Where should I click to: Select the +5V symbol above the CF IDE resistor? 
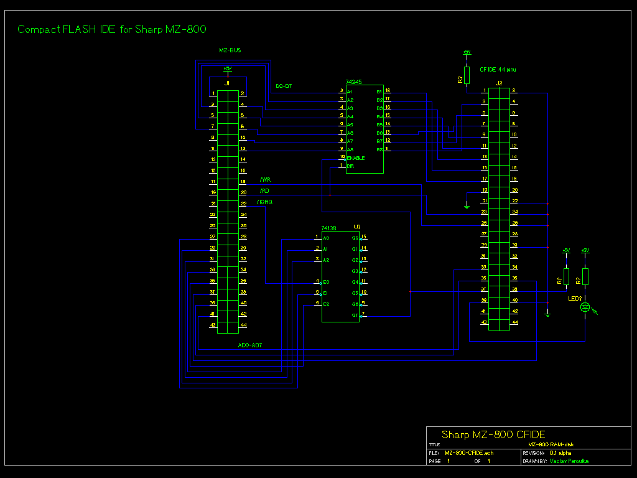coord(467,53)
